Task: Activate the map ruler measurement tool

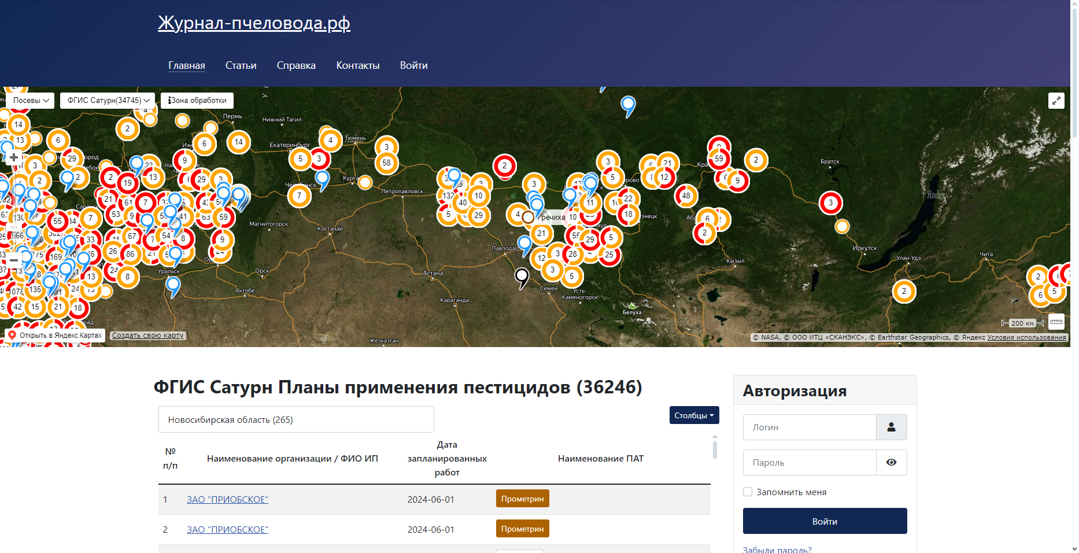Action: coord(1056,322)
